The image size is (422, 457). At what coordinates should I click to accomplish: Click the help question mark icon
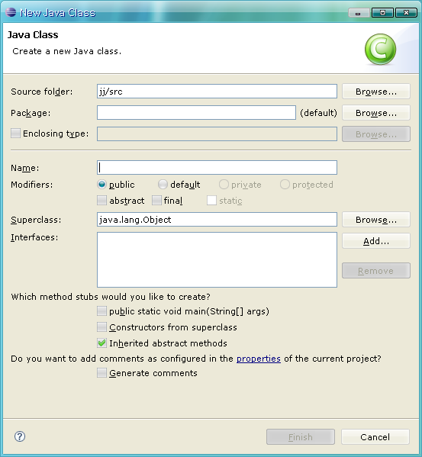pos(20,436)
